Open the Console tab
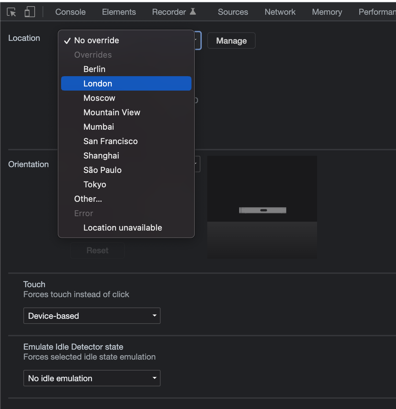Image resolution: width=396 pixels, height=409 pixels. point(70,12)
